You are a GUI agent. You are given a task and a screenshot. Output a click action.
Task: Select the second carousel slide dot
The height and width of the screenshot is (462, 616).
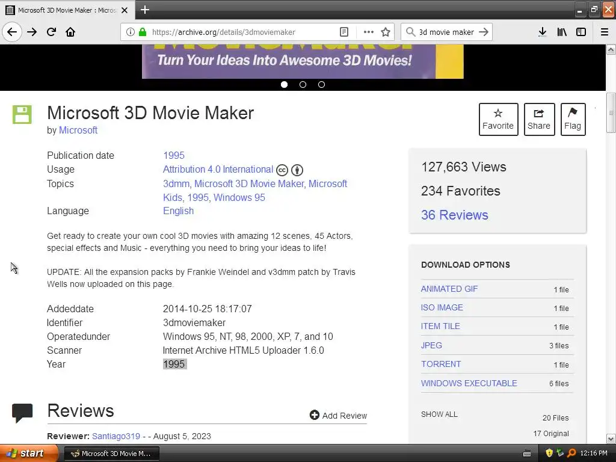click(303, 84)
